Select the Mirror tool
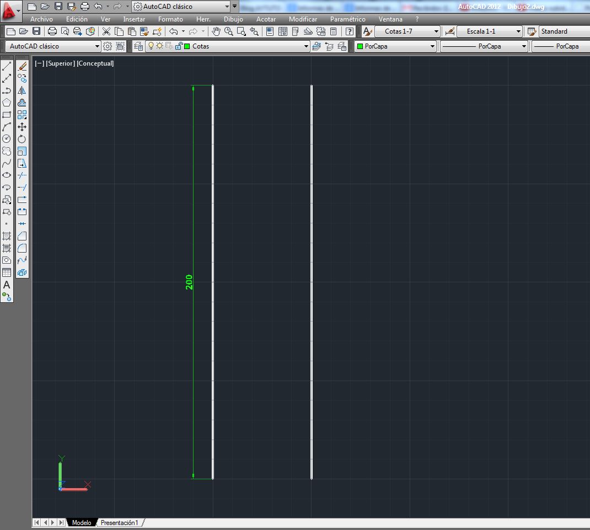 tap(22, 90)
